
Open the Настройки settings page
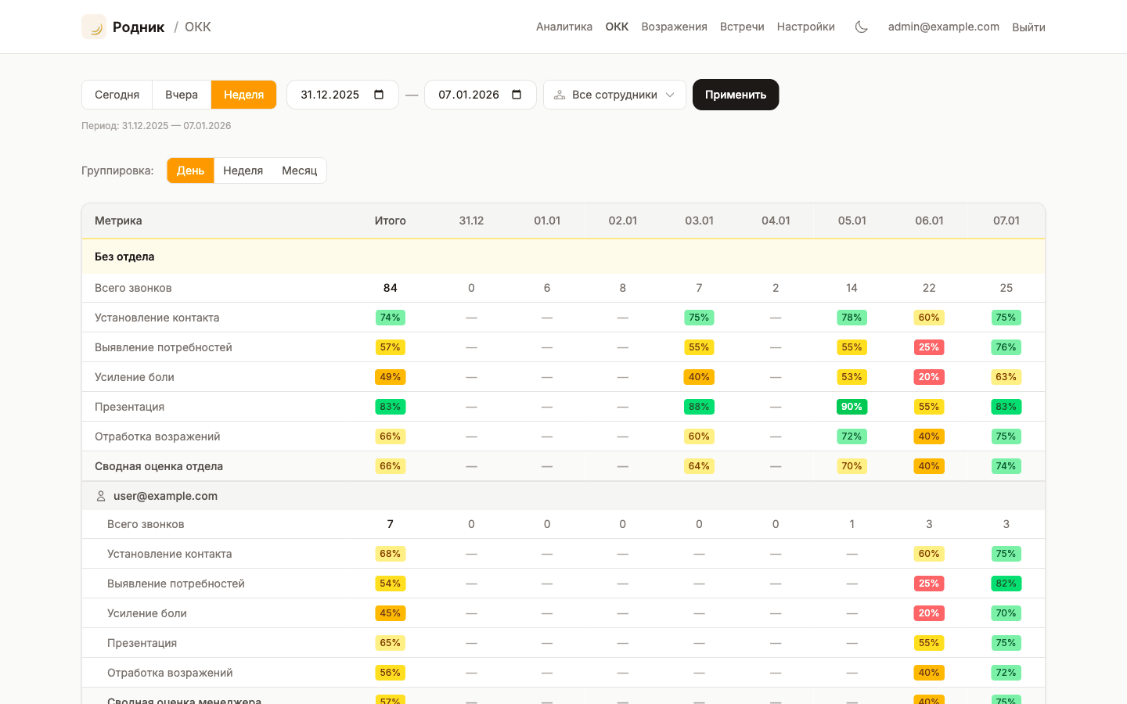(x=805, y=27)
